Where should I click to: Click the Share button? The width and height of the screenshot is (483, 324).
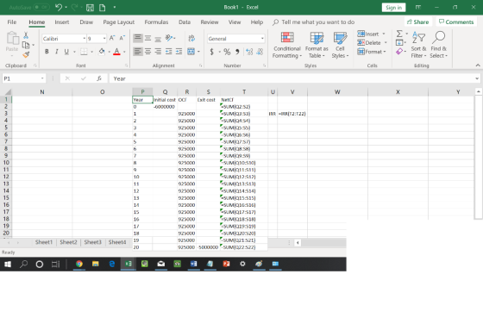(x=418, y=22)
